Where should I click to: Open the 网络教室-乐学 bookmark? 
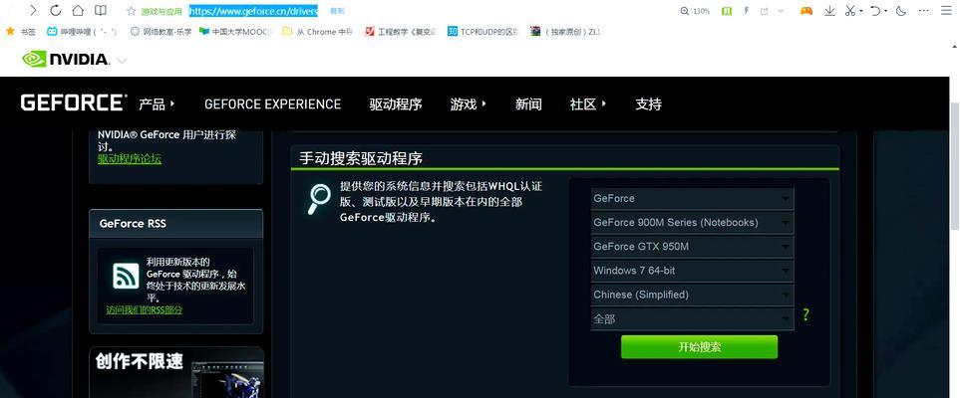pyautogui.click(x=160, y=31)
